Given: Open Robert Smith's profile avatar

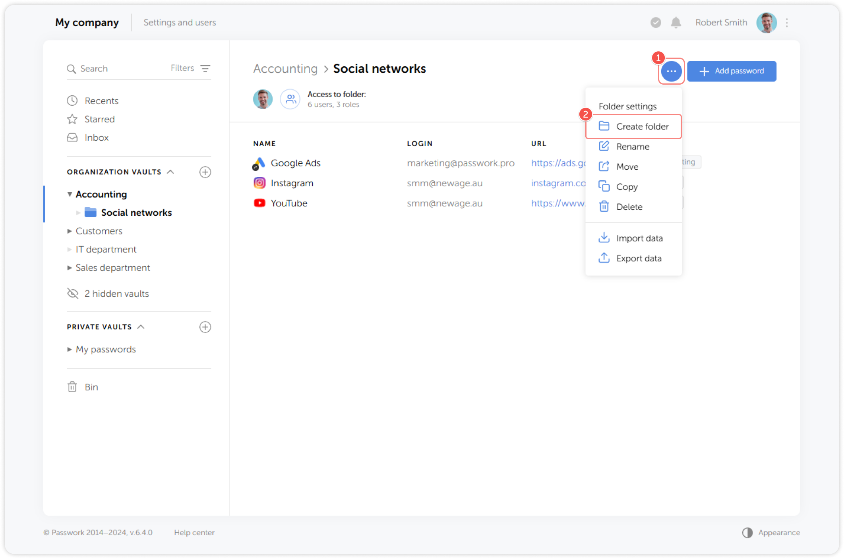Looking at the screenshot, I should [767, 23].
